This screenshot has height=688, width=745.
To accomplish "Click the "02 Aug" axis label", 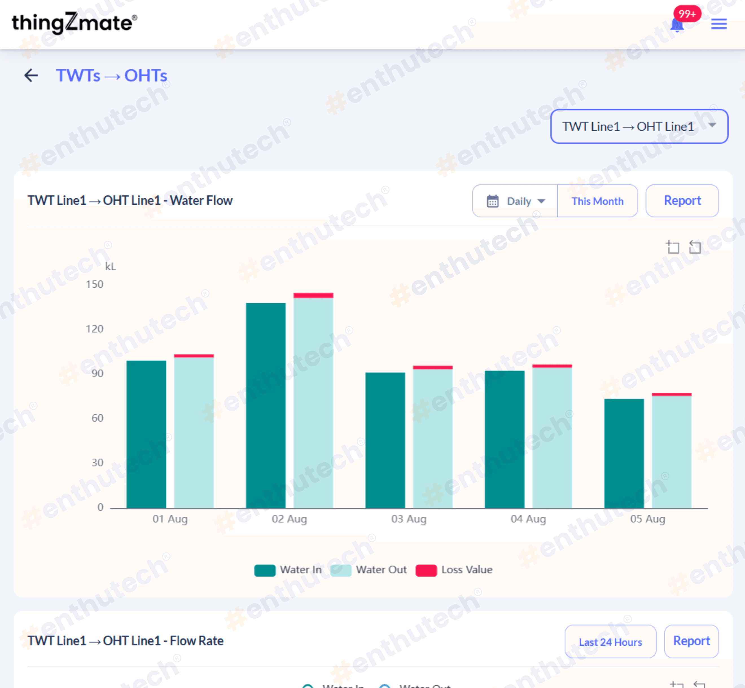I will (x=290, y=519).
